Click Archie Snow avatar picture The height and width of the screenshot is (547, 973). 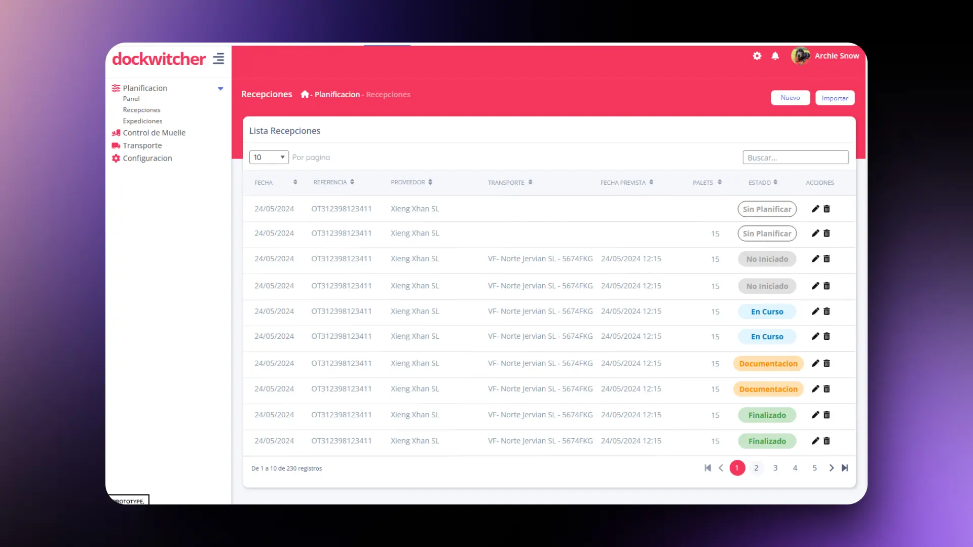pyautogui.click(x=801, y=56)
